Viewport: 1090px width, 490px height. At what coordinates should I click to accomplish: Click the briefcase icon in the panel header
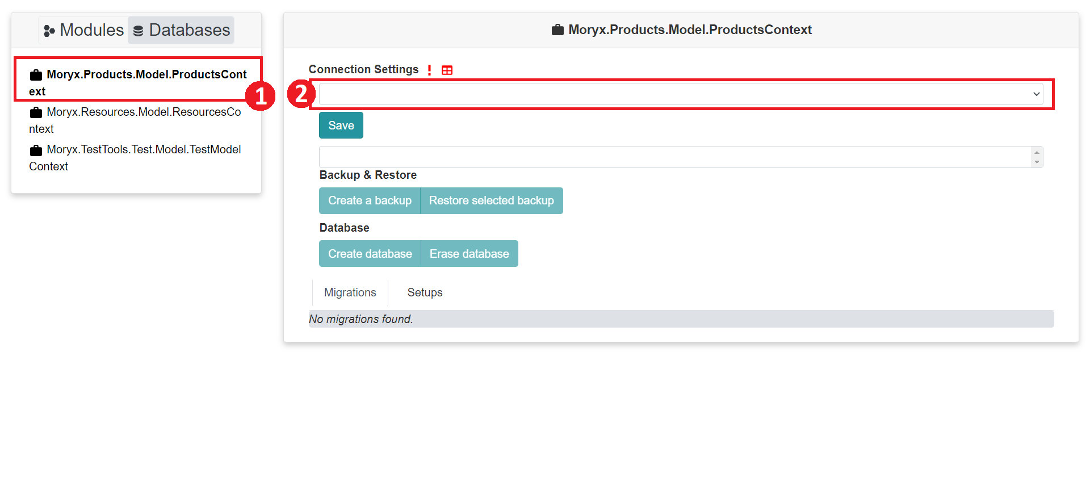click(557, 30)
